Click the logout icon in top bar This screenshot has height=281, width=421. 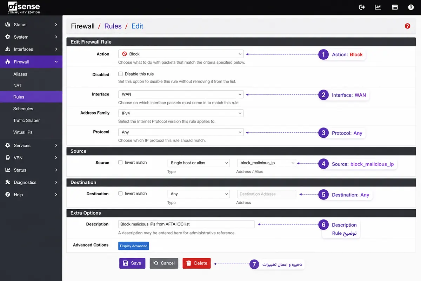(362, 7)
